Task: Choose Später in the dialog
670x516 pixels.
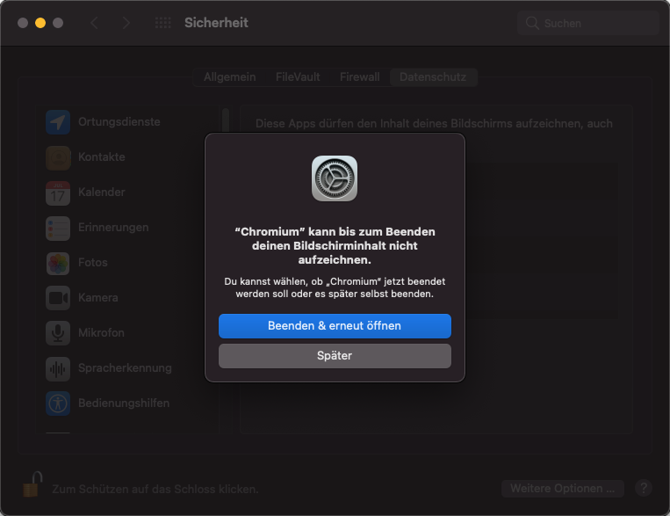Action: 335,356
